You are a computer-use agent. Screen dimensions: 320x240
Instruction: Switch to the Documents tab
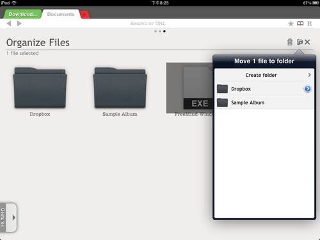[x=61, y=14]
